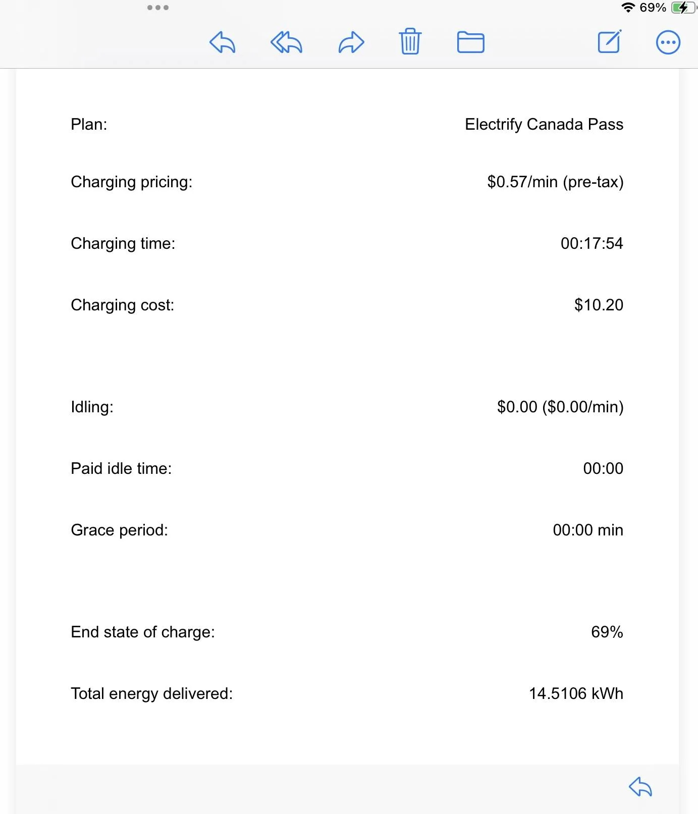The height and width of the screenshot is (814, 698).
Task: Select the Electrify Canada Pass plan text
Action: coord(544,124)
